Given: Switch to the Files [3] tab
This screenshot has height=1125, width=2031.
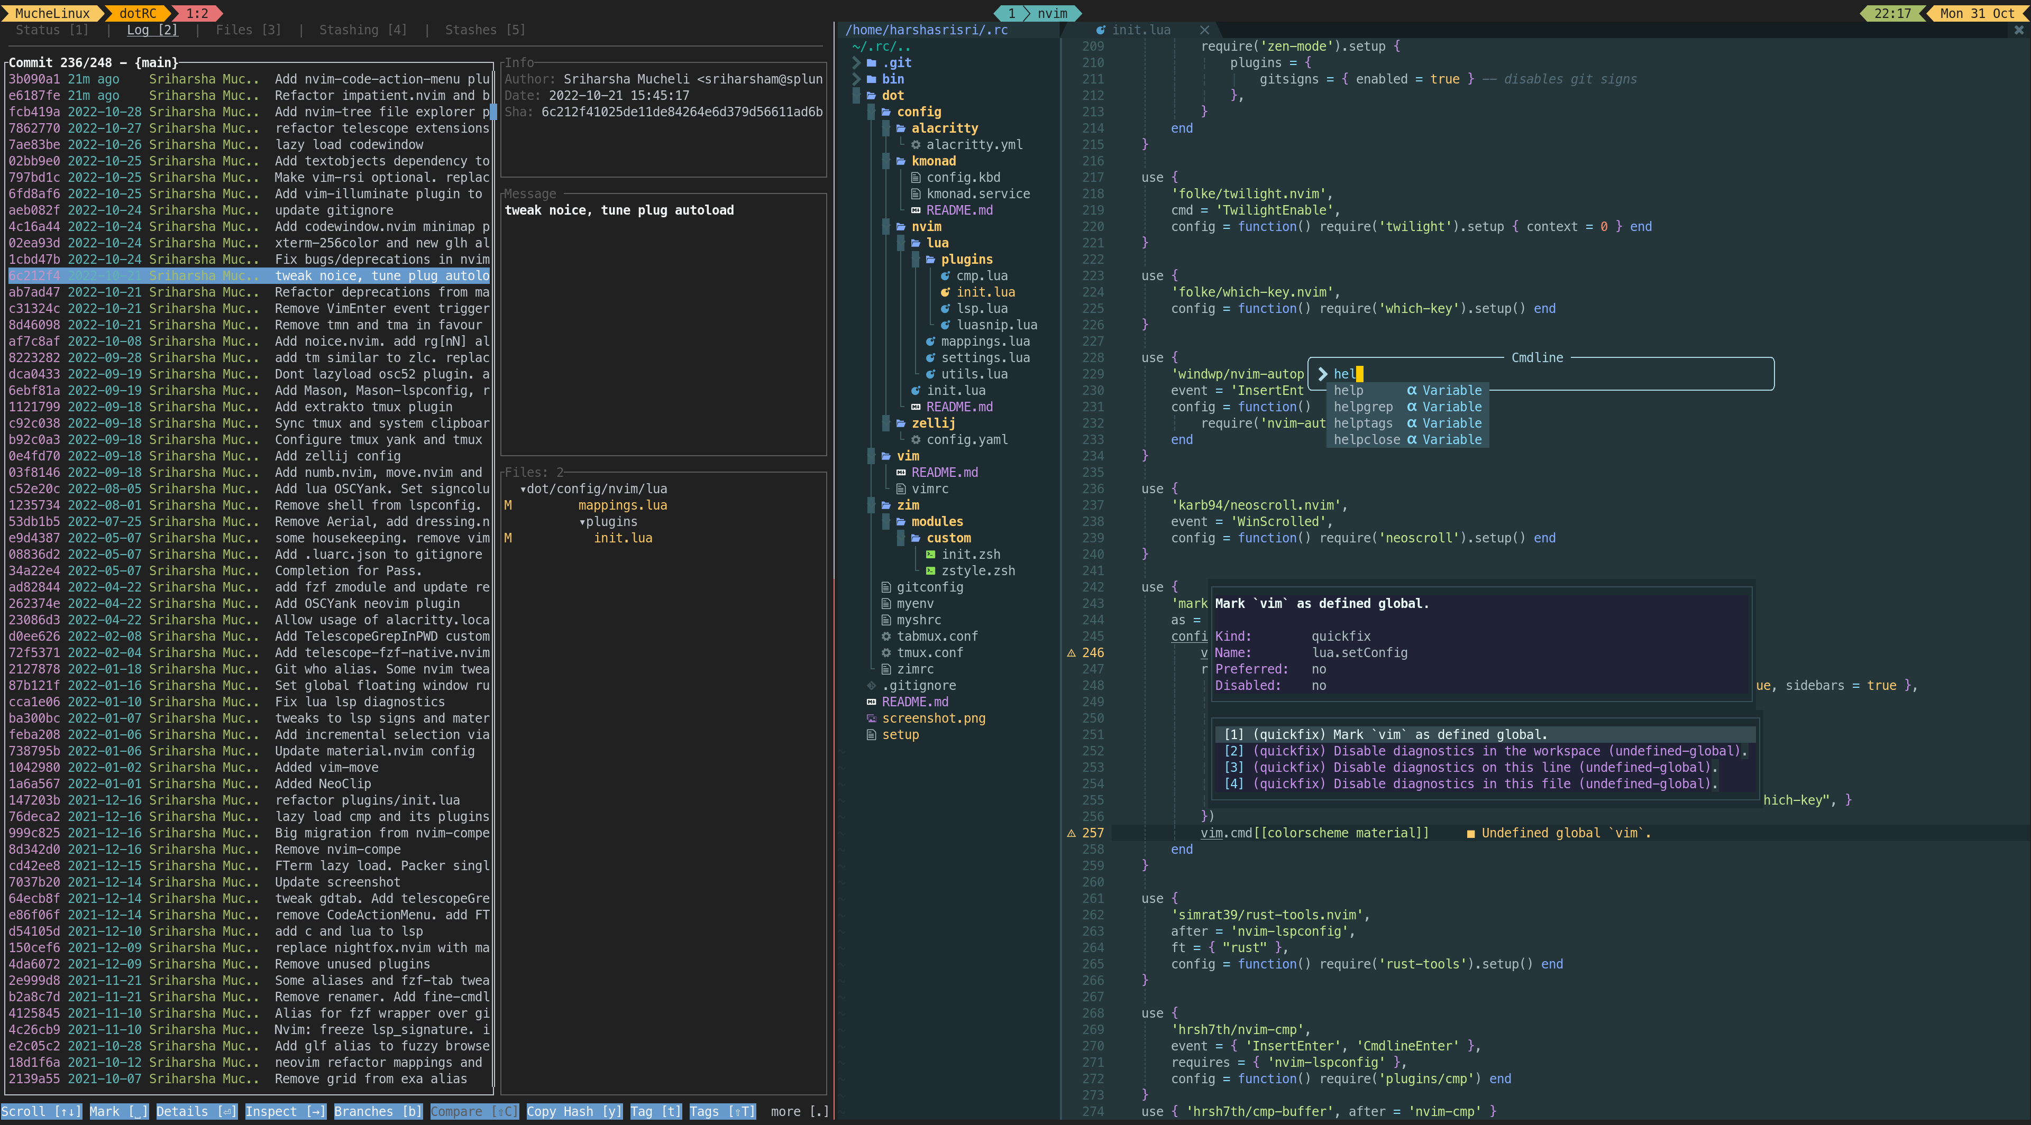Looking at the screenshot, I should [249, 30].
